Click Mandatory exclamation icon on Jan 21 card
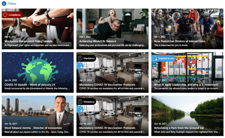 coord(80,58)
